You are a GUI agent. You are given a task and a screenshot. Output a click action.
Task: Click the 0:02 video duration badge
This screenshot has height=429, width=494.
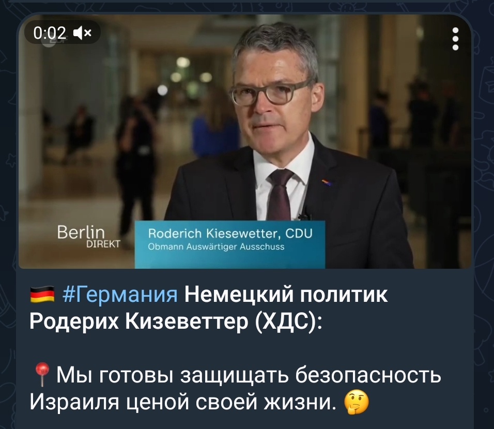pyautogui.click(x=62, y=33)
